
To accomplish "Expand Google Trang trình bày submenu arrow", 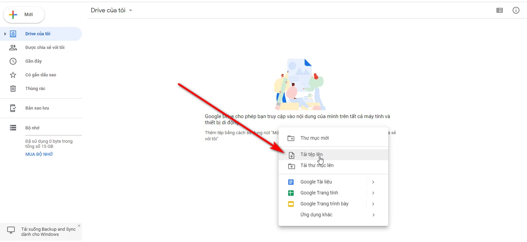I will 373,204.
